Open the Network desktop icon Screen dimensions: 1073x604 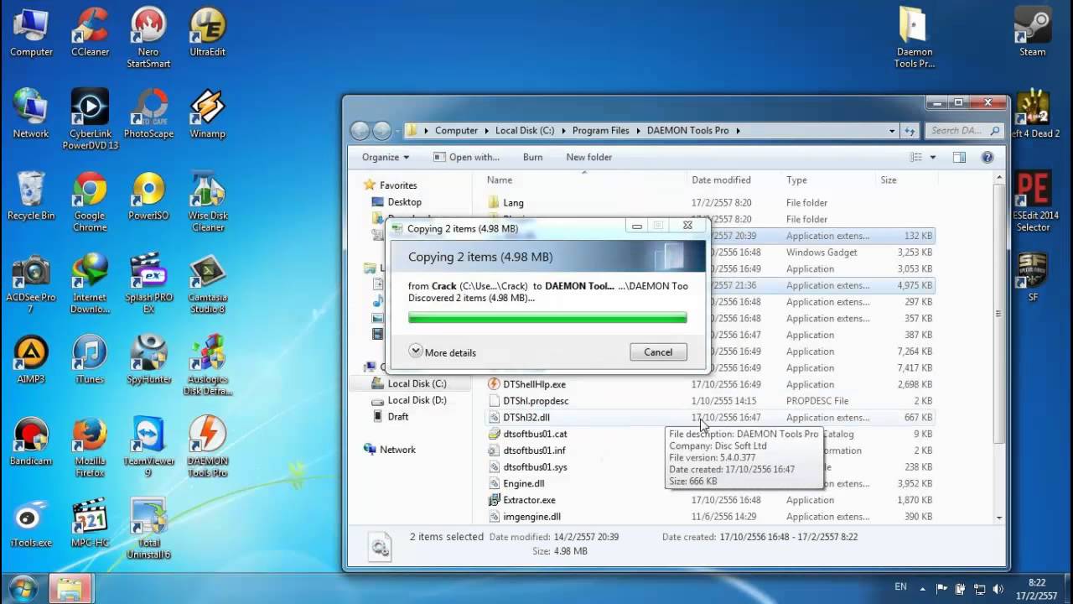[31, 113]
